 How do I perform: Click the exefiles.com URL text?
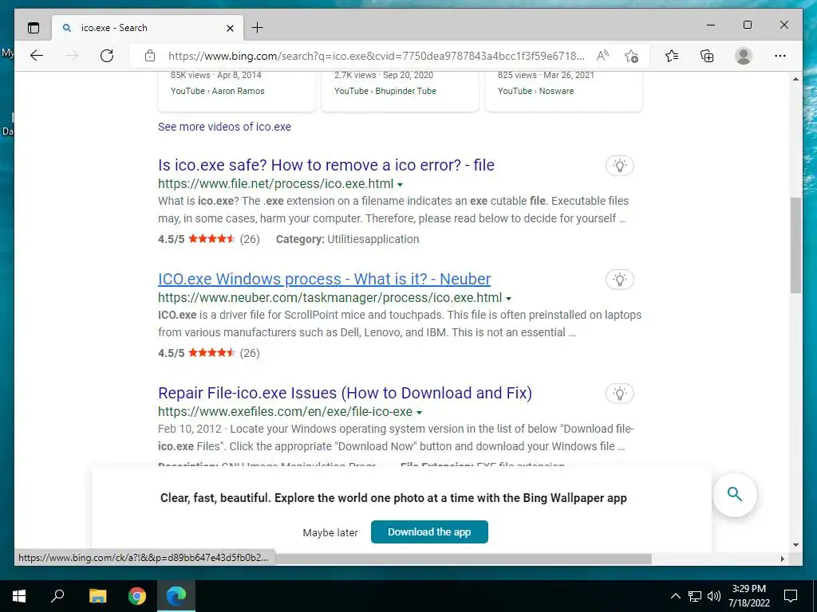pyautogui.click(x=285, y=412)
